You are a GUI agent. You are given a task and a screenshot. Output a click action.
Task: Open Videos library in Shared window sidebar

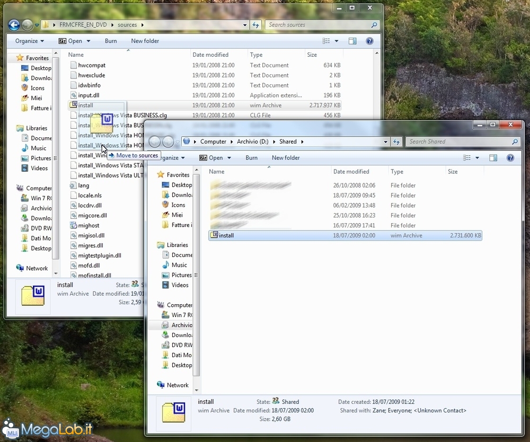point(175,285)
